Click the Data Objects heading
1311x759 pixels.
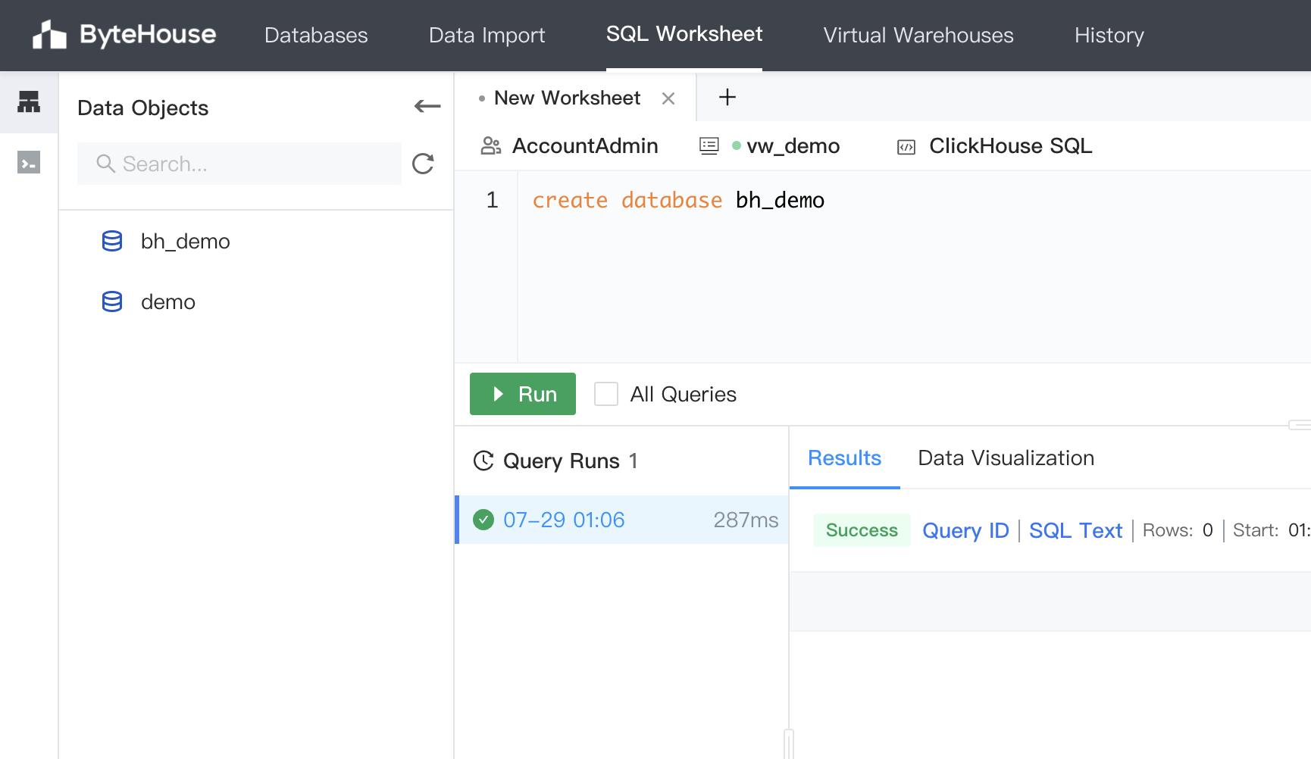[142, 108]
